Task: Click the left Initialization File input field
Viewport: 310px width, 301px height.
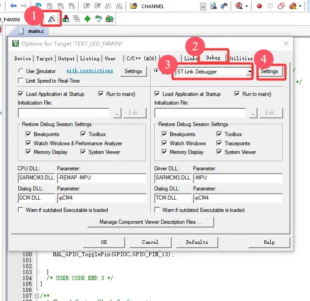Action: (63, 113)
